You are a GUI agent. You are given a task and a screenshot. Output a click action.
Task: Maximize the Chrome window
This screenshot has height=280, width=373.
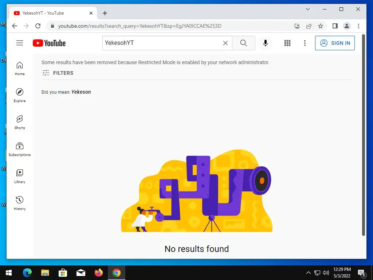coord(341,9)
